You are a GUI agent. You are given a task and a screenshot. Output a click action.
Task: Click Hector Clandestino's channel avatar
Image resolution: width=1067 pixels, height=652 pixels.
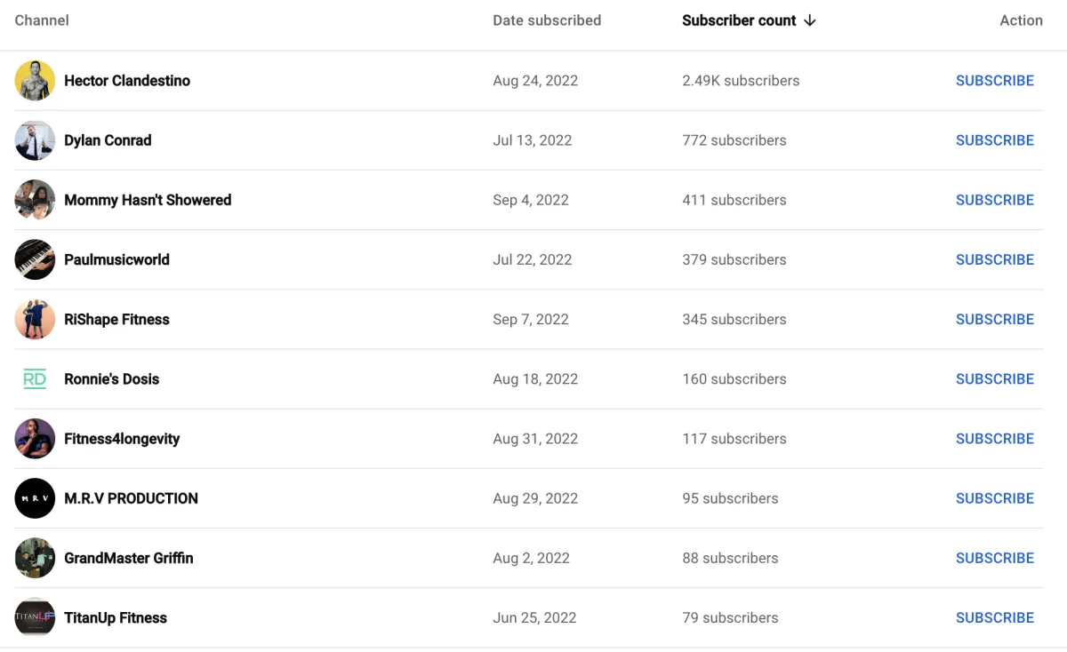35,81
